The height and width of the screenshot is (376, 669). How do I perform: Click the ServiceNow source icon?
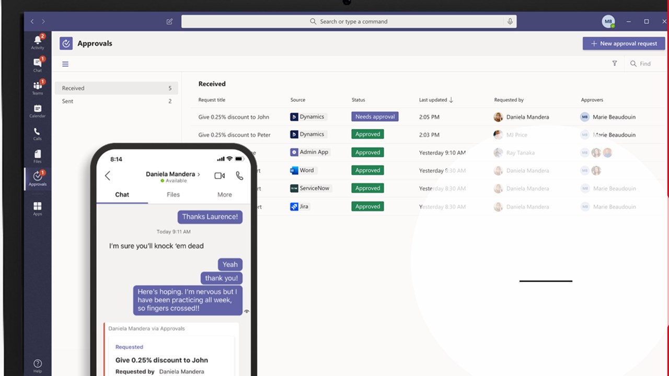tap(294, 188)
